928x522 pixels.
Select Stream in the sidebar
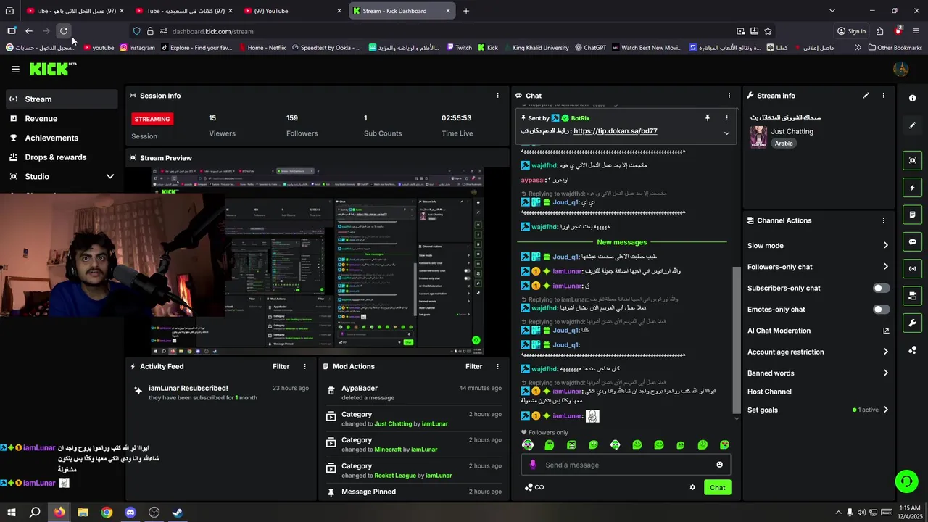[62, 99]
